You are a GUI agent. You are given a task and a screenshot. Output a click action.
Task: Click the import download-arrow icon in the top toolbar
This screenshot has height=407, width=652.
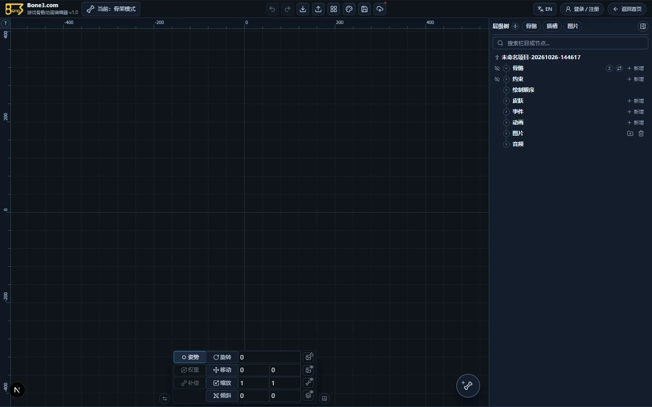point(303,9)
